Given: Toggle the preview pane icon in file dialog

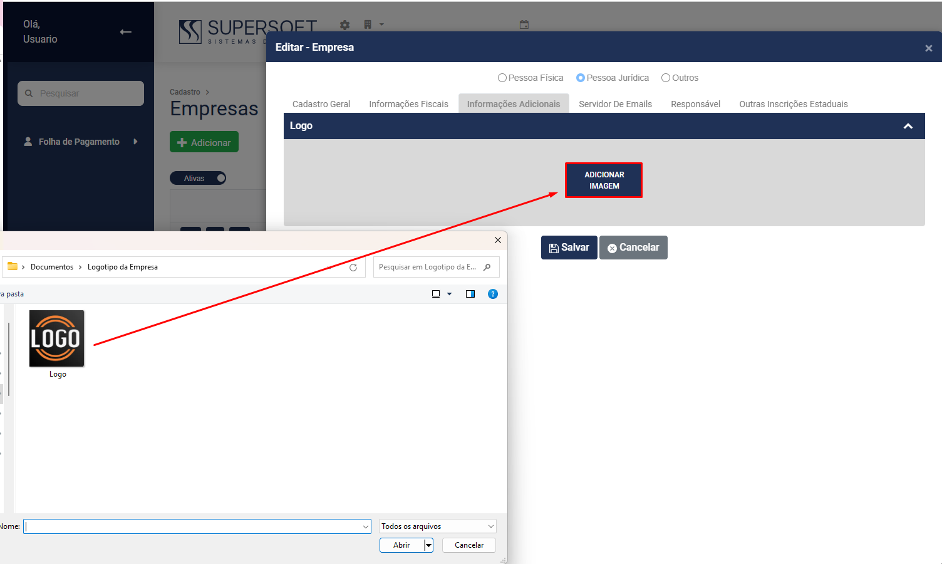Looking at the screenshot, I should 470,294.
